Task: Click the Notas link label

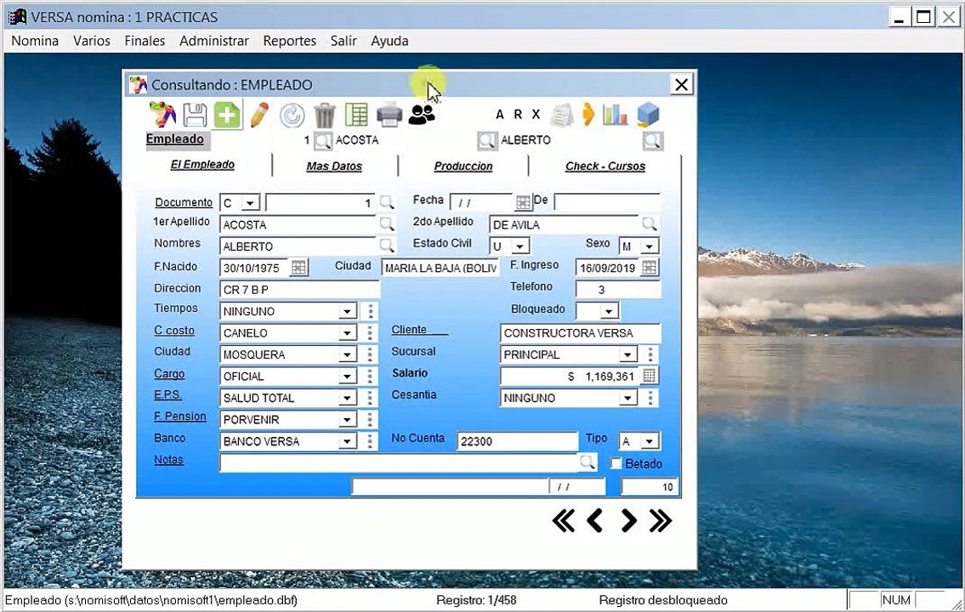Action: point(168,460)
